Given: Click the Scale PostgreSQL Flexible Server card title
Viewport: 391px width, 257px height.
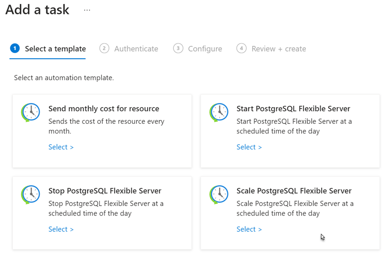Looking at the screenshot, I should click(x=294, y=191).
